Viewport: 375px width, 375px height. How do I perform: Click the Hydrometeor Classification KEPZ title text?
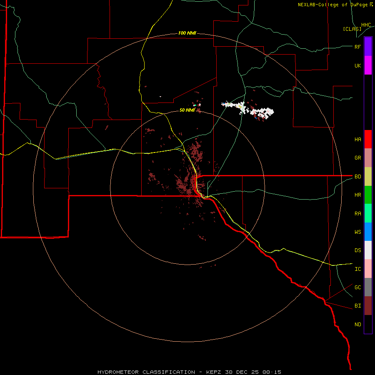(x=189, y=372)
